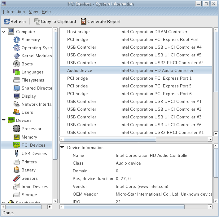Collapse the Computer tree section
219x217 pixels.
[4, 32]
